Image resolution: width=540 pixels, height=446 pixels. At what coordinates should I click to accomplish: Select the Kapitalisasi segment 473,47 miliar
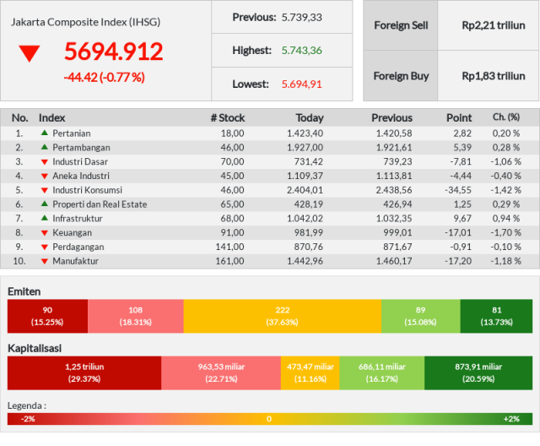point(310,373)
